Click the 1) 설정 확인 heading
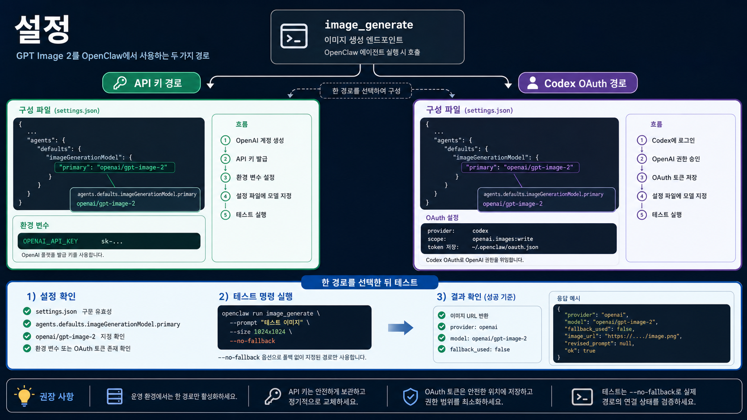Screen dimensions: 747x420 (51, 296)
